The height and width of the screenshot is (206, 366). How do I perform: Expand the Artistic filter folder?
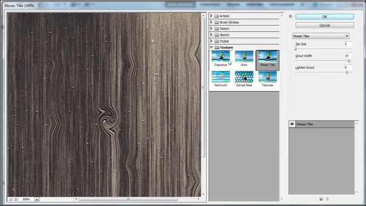coord(211,16)
